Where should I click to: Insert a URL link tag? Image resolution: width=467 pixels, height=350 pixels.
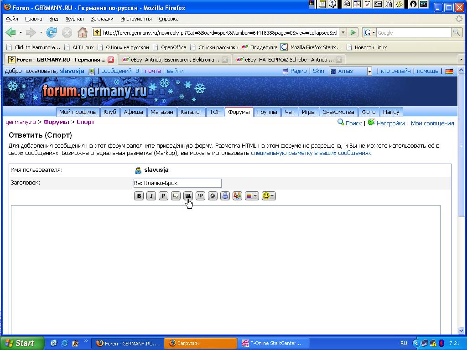(x=188, y=196)
